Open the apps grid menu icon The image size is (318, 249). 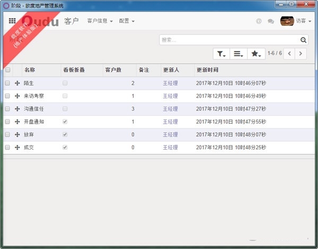pos(12,21)
